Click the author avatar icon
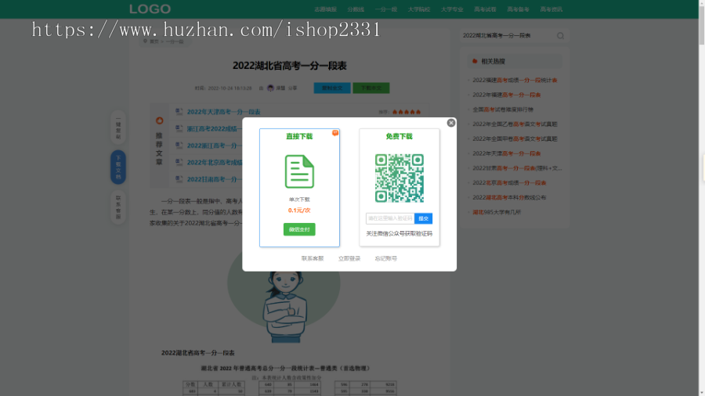The width and height of the screenshot is (705, 396). pos(270,88)
